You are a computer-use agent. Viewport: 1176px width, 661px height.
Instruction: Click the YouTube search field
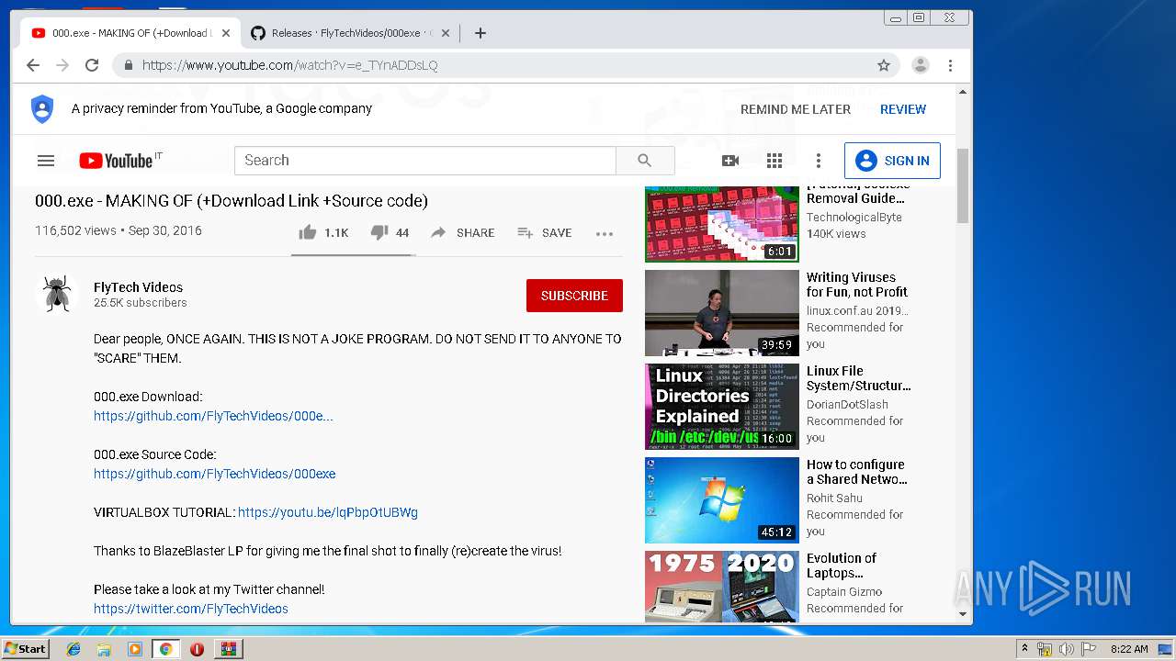(x=424, y=161)
